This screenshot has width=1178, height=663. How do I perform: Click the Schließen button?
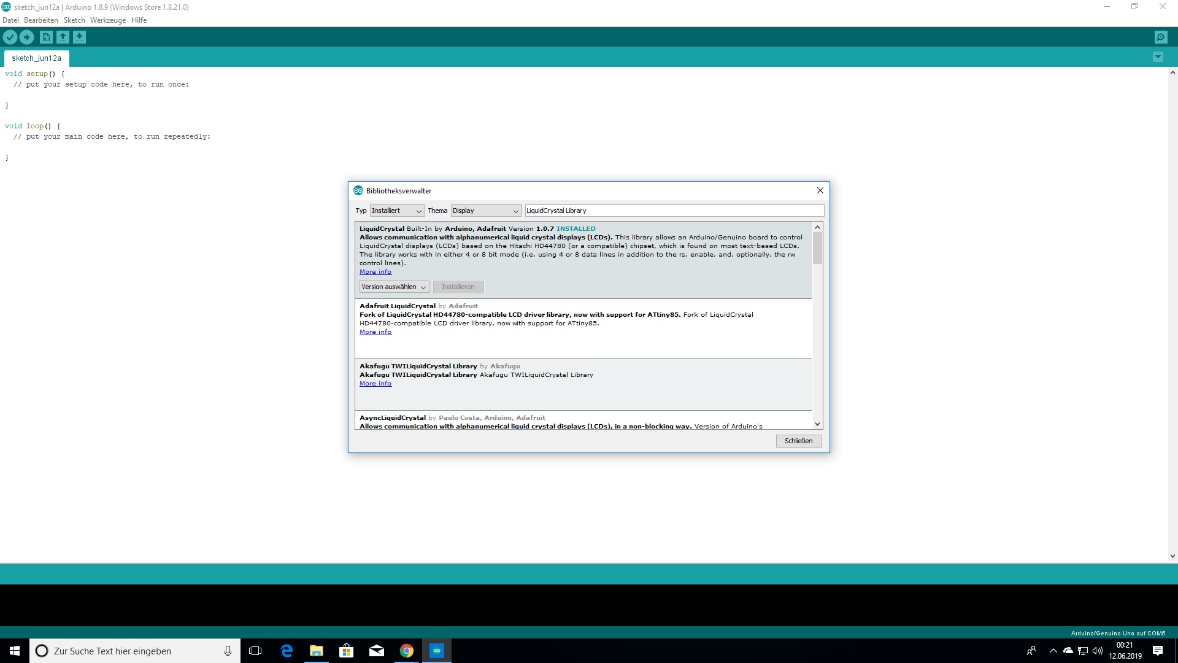[x=799, y=441]
